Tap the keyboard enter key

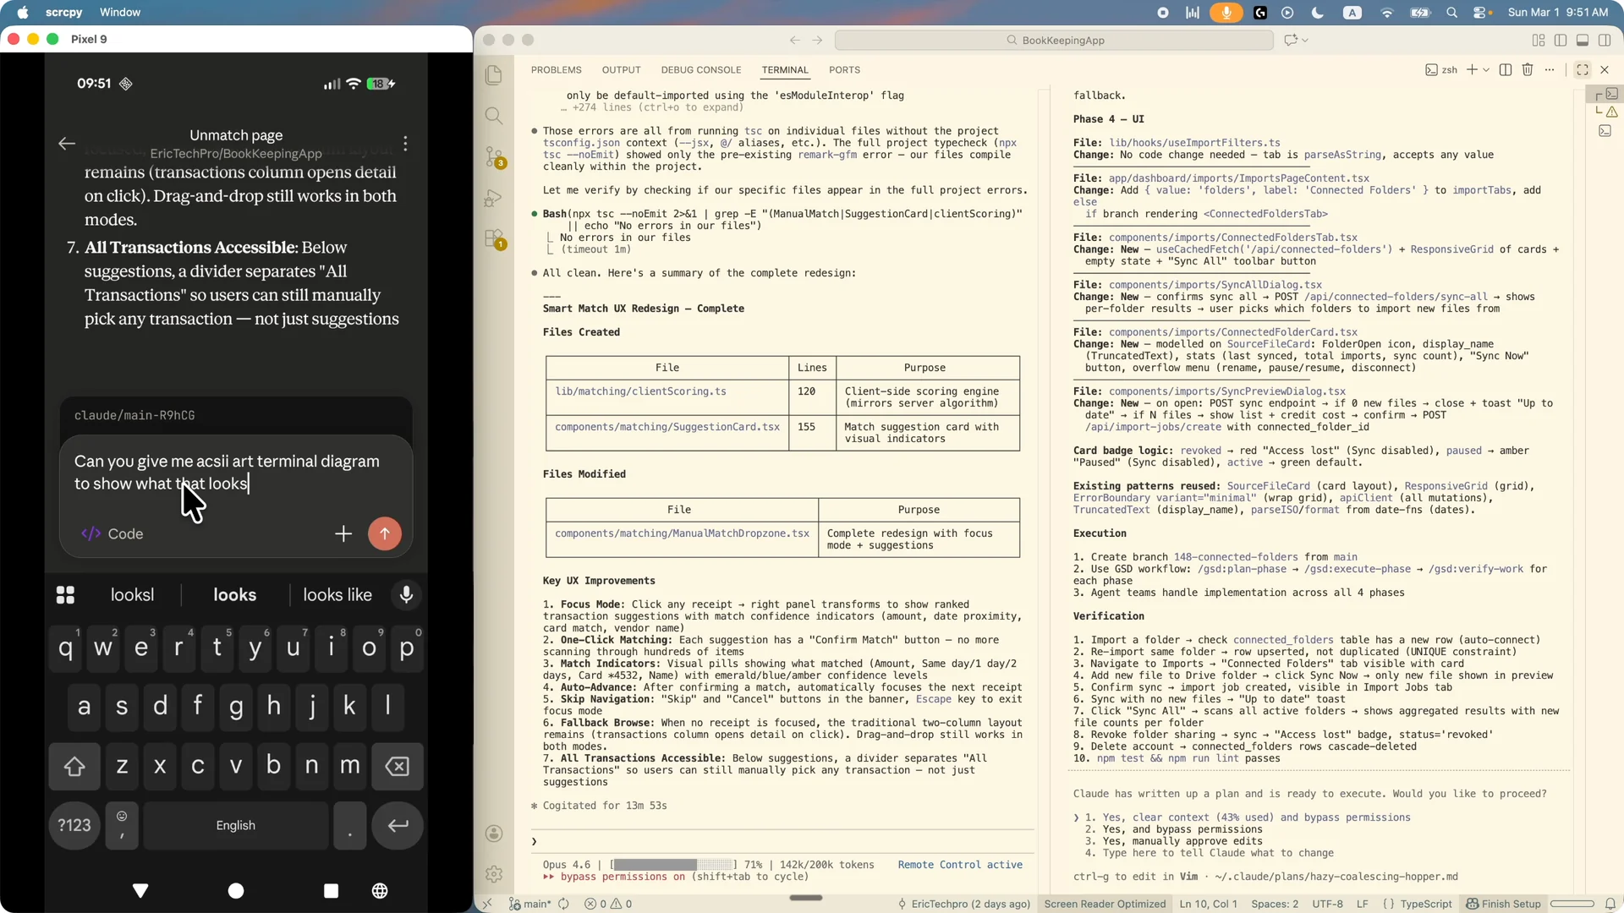pyautogui.click(x=398, y=825)
